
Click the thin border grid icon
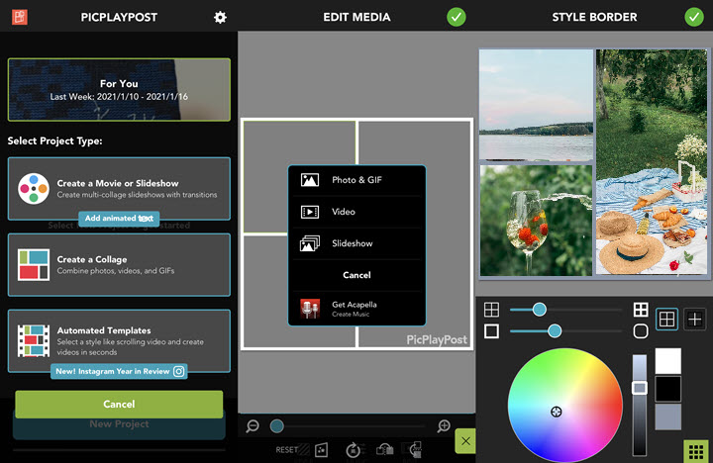click(491, 310)
